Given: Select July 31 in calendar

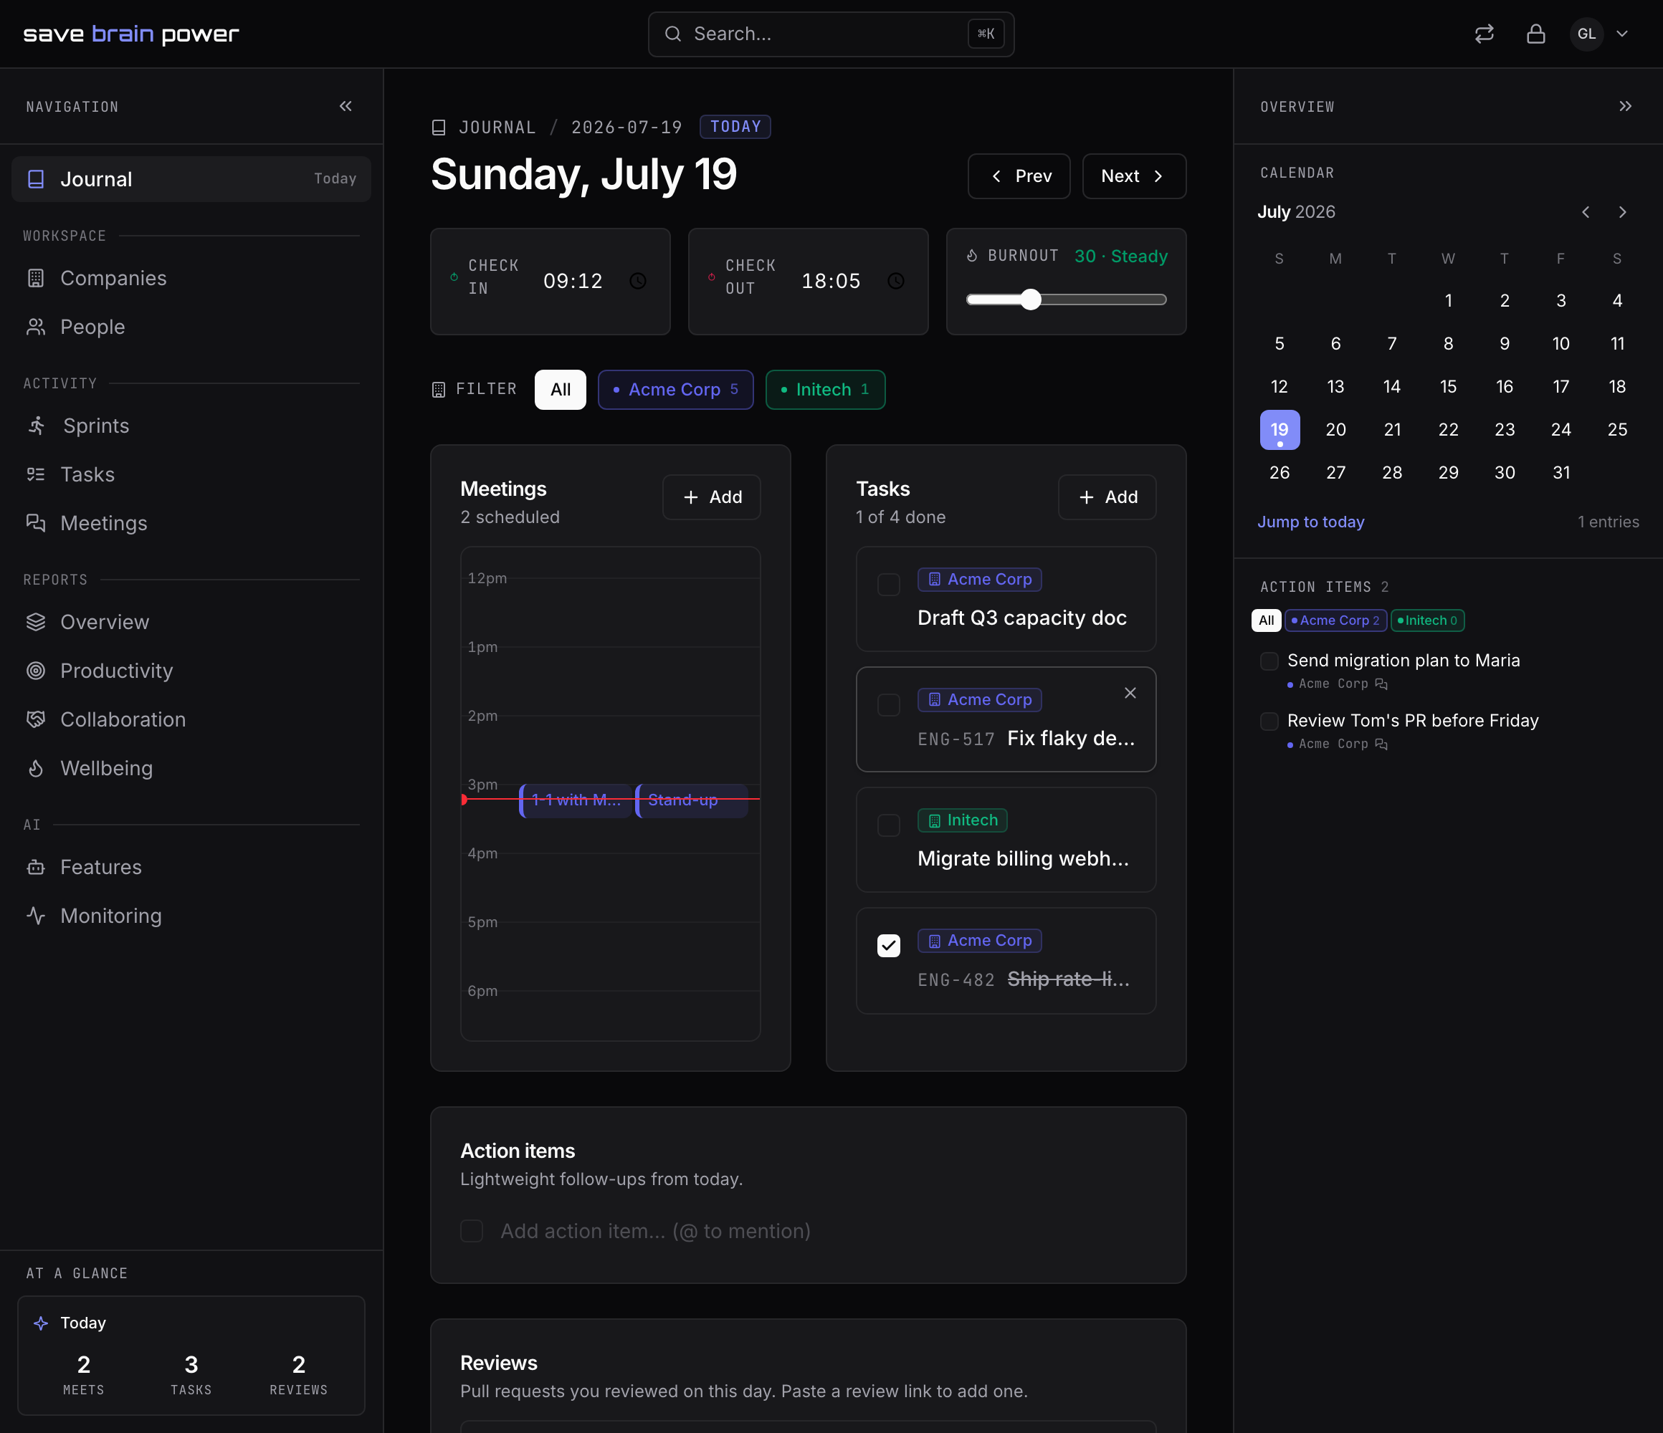Looking at the screenshot, I should point(1561,473).
